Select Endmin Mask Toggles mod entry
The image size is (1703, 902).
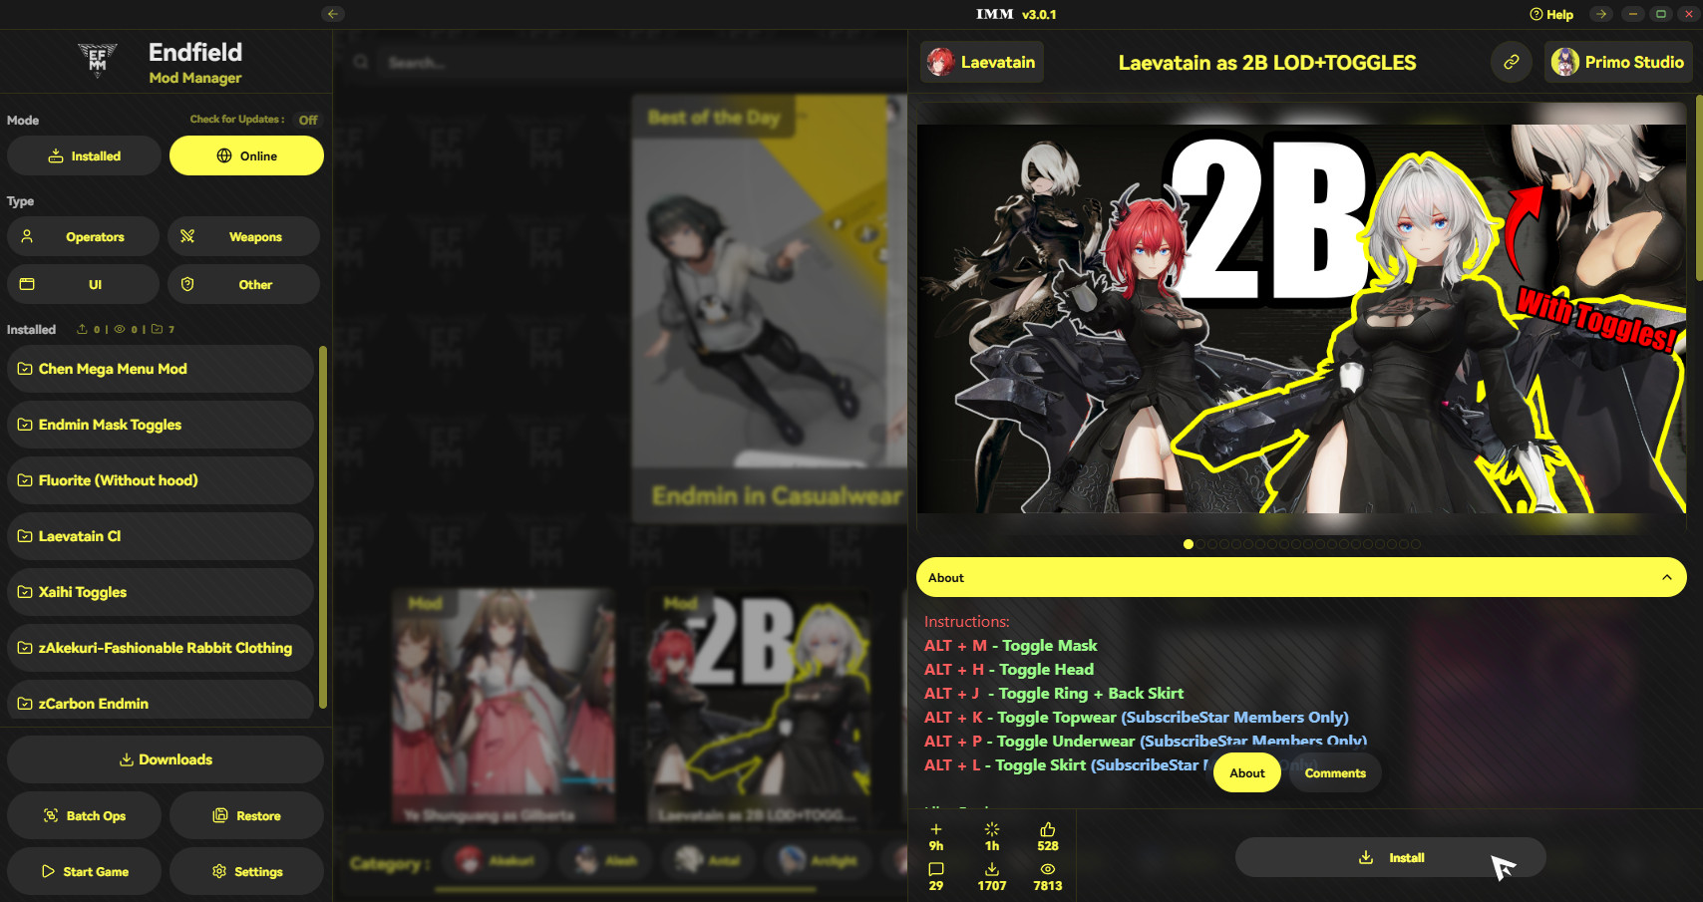point(161,425)
